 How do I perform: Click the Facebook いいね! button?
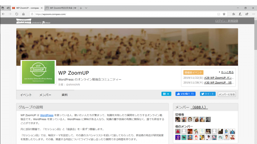coord(185,94)
